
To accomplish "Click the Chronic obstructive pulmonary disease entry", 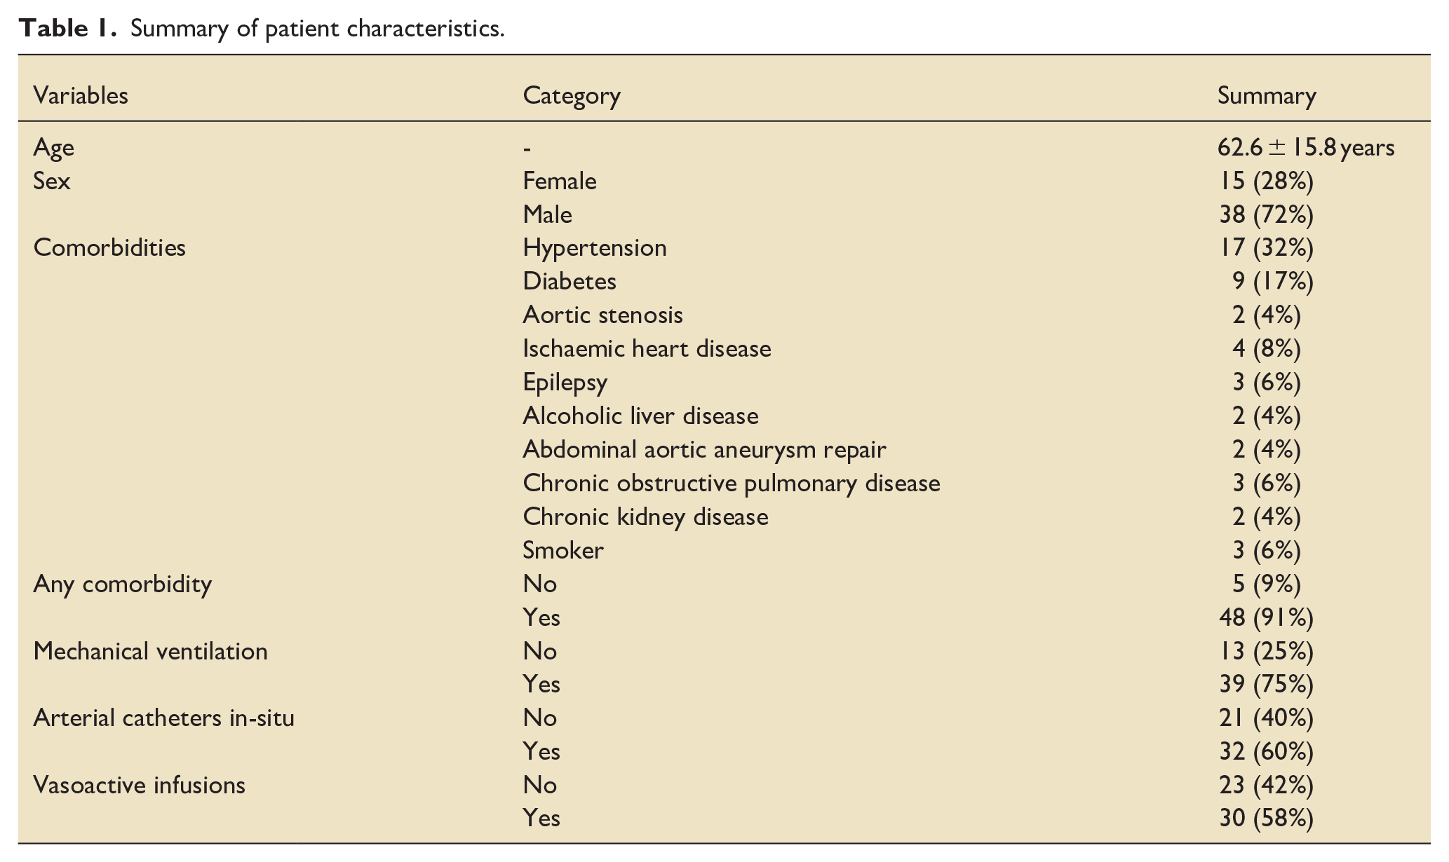I will 732,484.
